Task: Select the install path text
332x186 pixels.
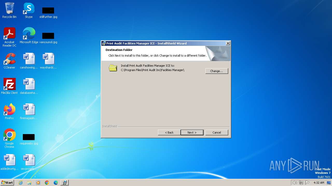Action: [153, 70]
